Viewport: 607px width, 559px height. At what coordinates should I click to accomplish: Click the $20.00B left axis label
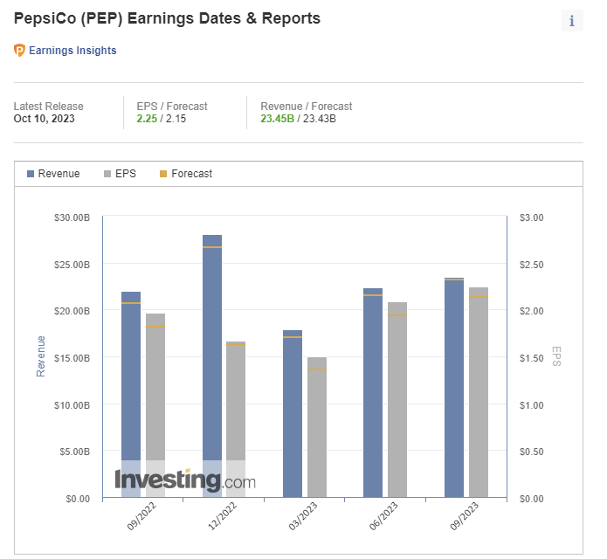coord(72,311)
